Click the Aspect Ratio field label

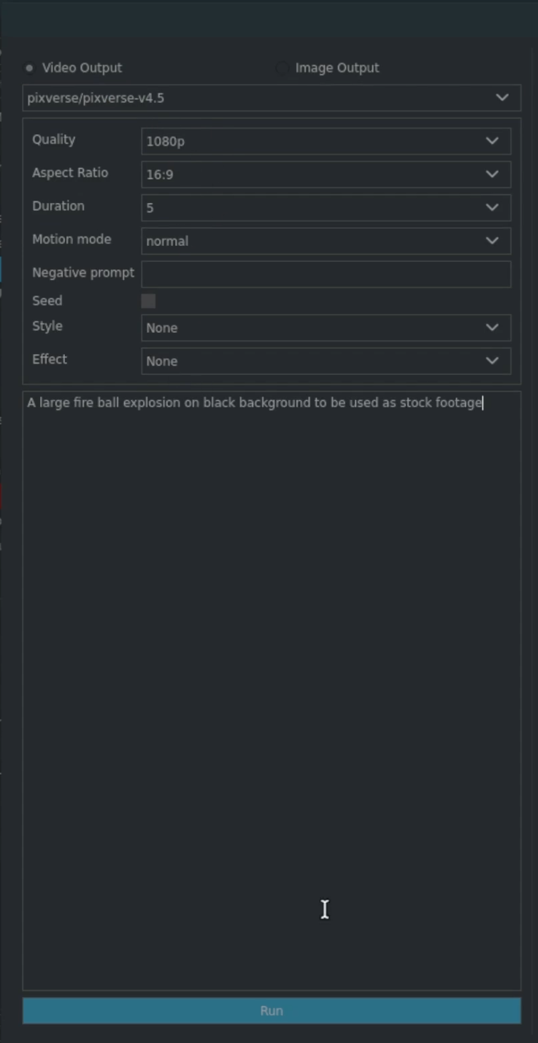[70, 173]
